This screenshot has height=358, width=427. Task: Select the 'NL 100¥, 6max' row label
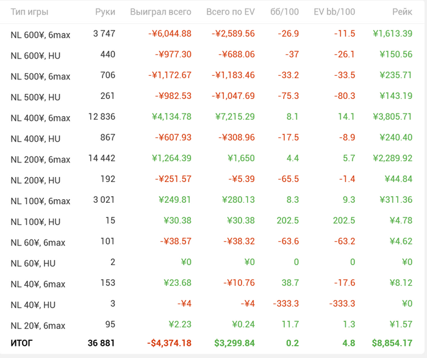click(x=40, y=201)
